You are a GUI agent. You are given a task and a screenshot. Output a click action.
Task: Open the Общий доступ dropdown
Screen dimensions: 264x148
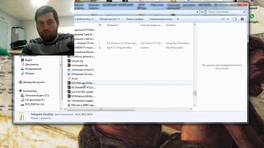[110, 19]
